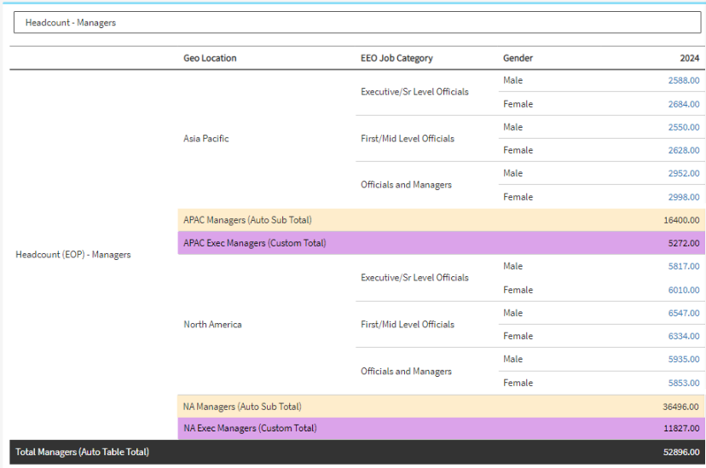
Task: Click the Geo Location column header
Action: 210,58
